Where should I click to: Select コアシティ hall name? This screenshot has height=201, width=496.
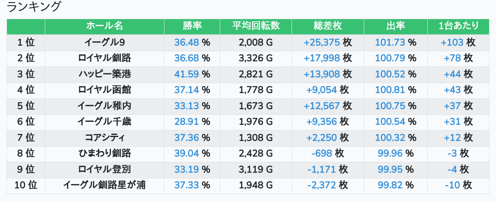point(104,137)
